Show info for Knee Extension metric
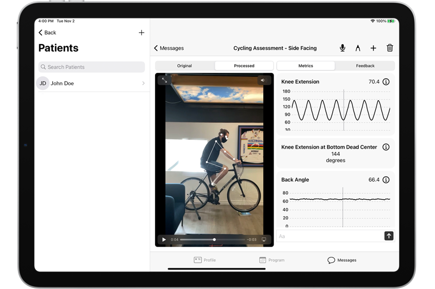The height and width of the screenshot is (289, 435). pos(386,82)
